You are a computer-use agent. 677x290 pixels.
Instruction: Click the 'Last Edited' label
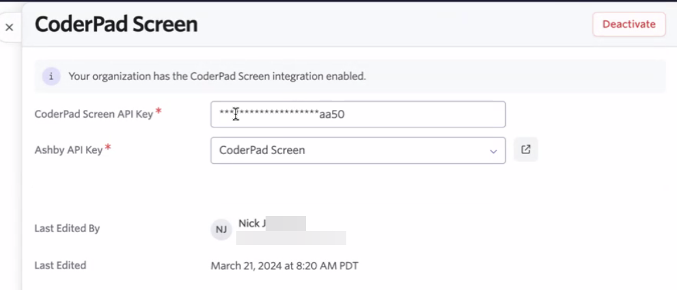pyautogui.click(x=60, y=265)
